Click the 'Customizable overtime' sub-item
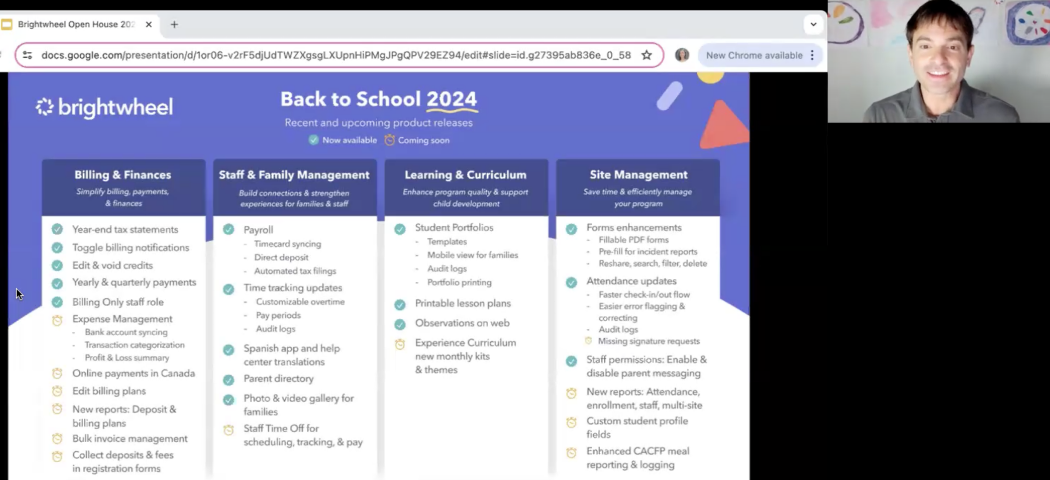Viewport: 1050px width, 480px height. pos(300,301)
